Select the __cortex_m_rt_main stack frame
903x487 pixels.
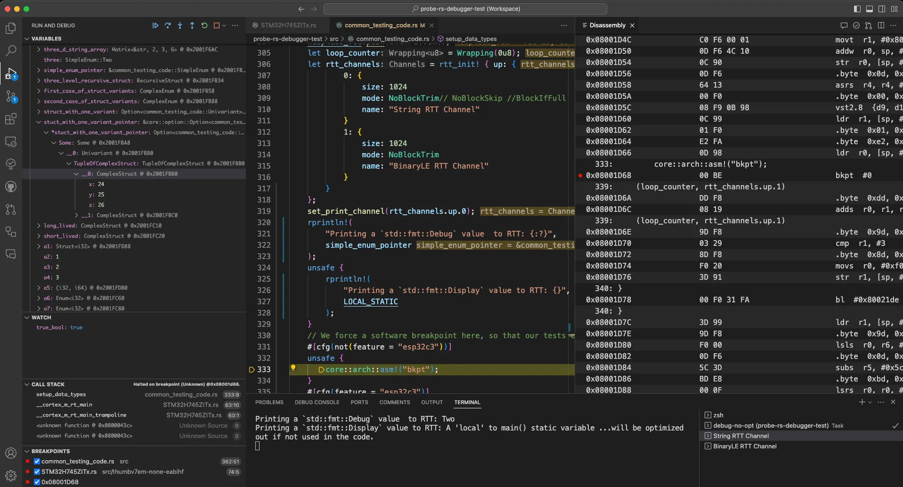click(x=64, y=405)
